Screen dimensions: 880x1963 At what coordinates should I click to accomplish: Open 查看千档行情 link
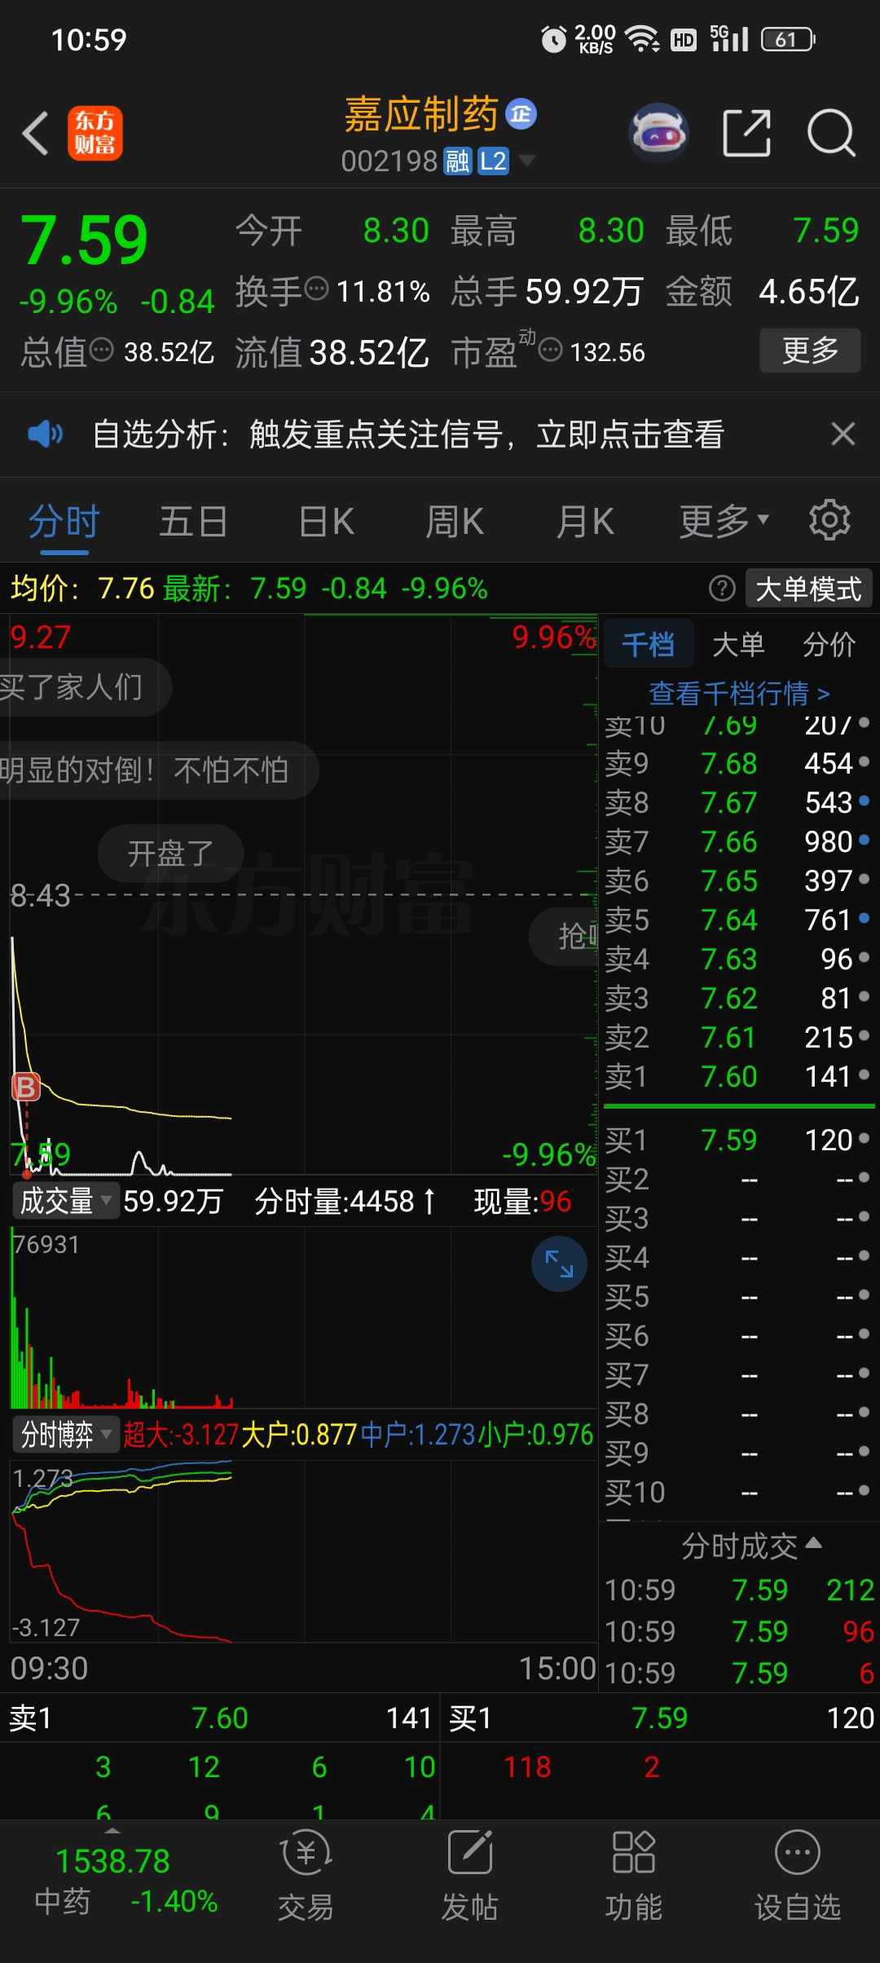pyautogui.click(x=739, y=694)
